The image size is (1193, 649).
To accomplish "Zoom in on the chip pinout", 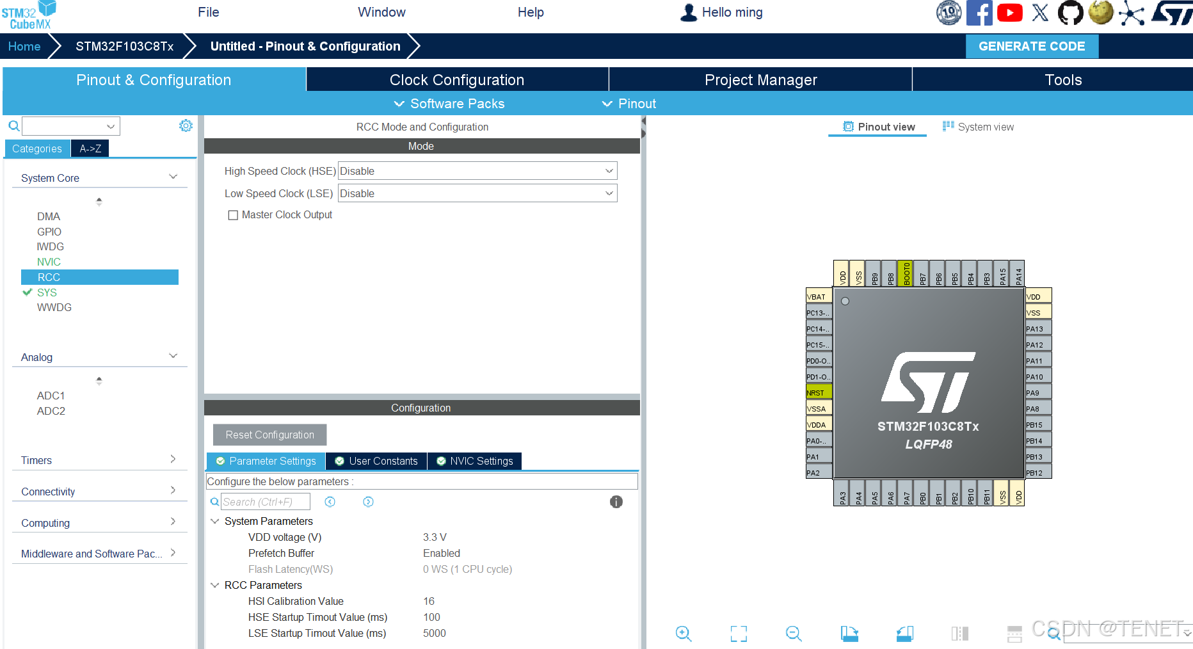I will [684, 634].
